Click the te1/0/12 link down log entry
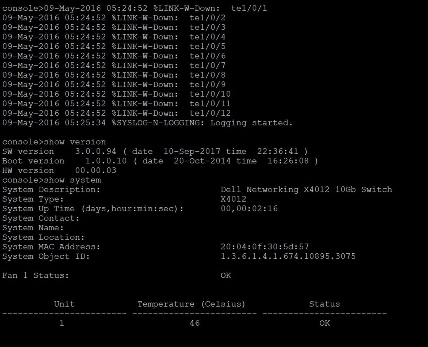Viewport: 428px width, 347px height. 116,113
